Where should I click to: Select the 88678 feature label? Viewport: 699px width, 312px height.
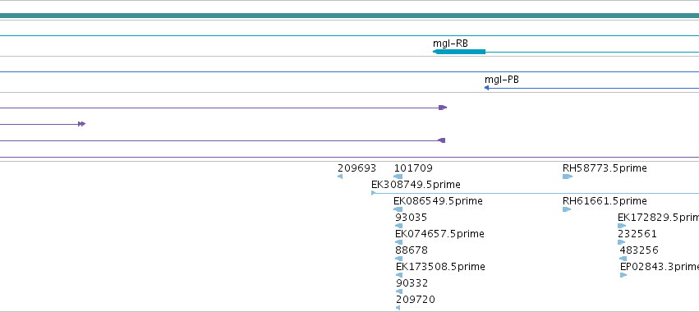412,250
